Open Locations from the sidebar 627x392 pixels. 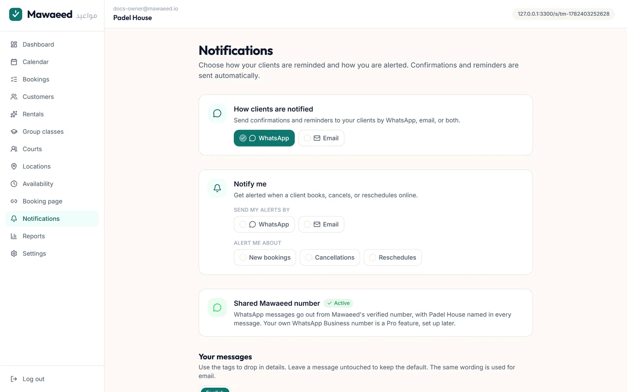click(x=52, y=166)
